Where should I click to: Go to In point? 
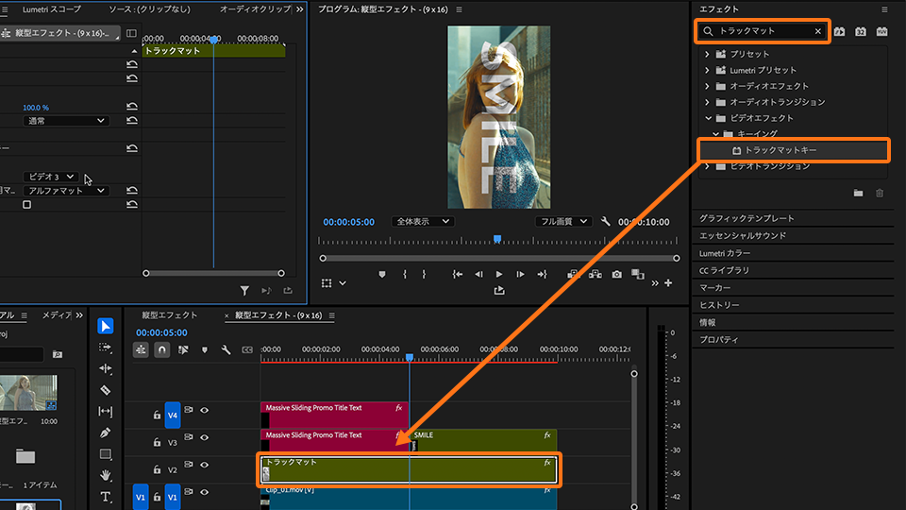pos(457,275)
